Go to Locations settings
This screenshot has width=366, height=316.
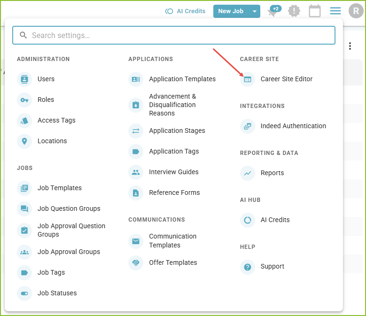(52, 141)
